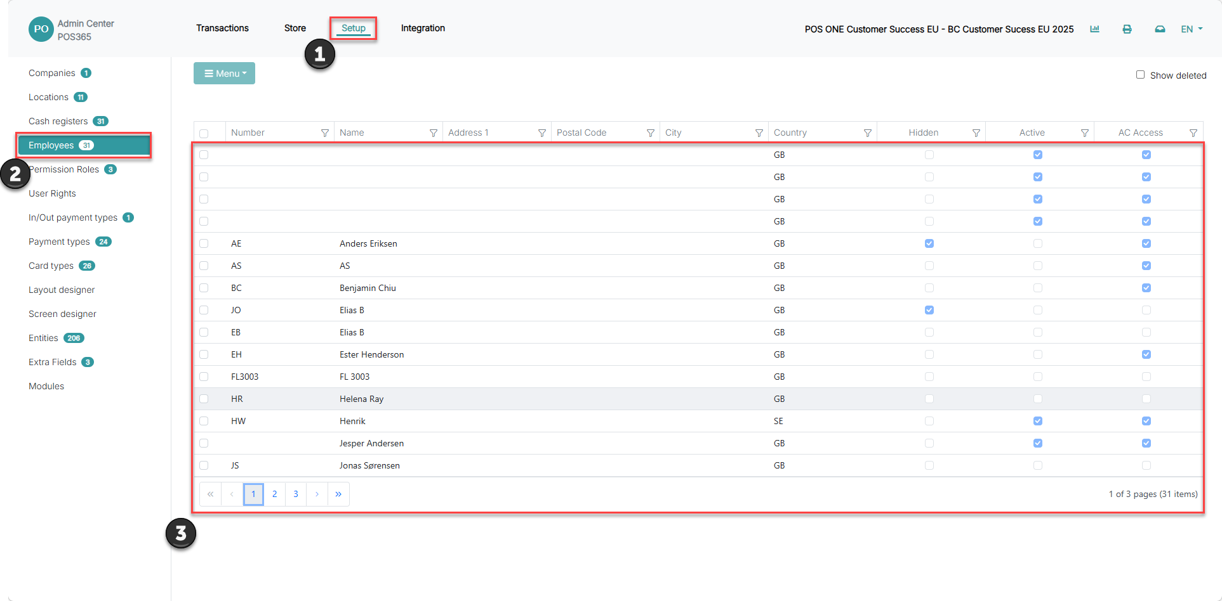The image size is (1222, 601).
Task: Open the Transactions tab
Action: pos(222,28)
